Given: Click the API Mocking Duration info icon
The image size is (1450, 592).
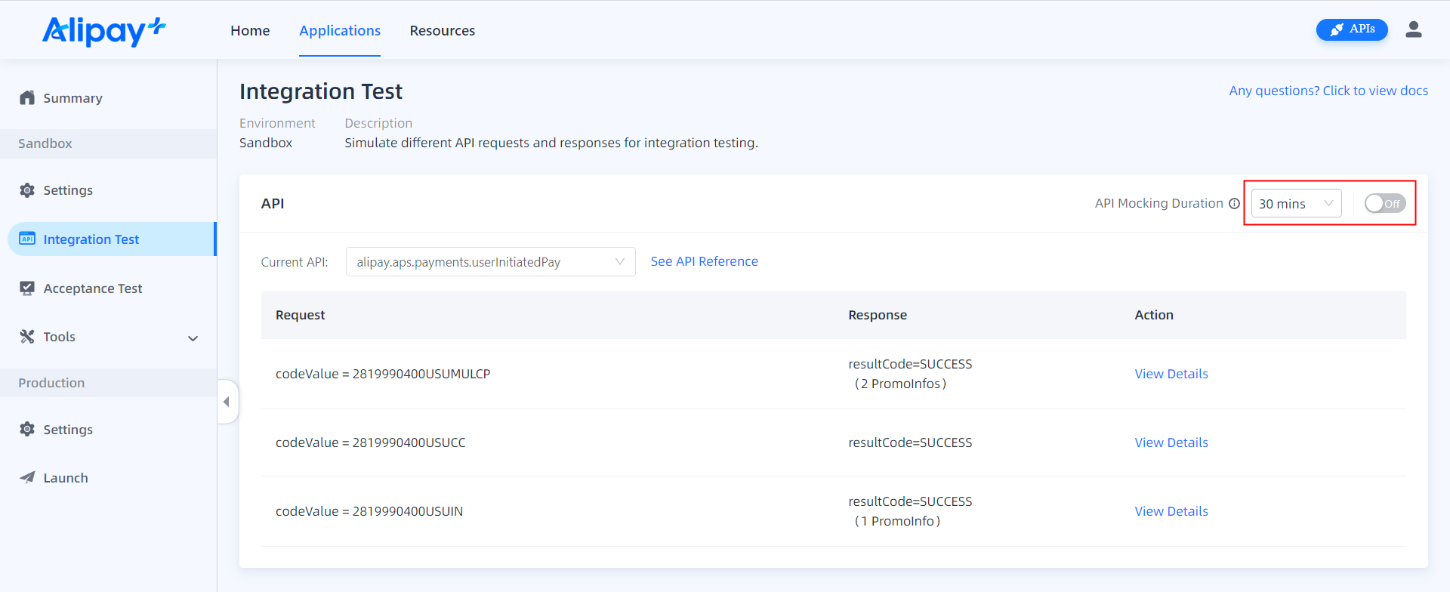Looking at the screenshot, I should (x=1234, y=204).
